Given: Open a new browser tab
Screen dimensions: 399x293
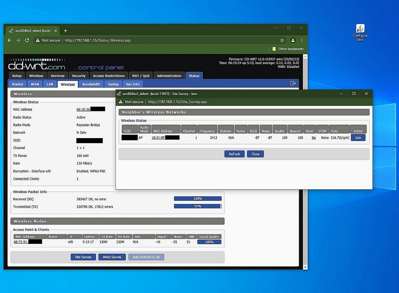Looking at the screenshot, I should click(65, 31).
